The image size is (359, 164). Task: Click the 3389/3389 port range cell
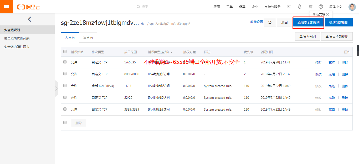coord(132,110)
